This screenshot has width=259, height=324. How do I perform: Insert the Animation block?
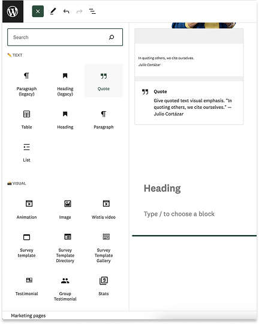tap(26, 210)
